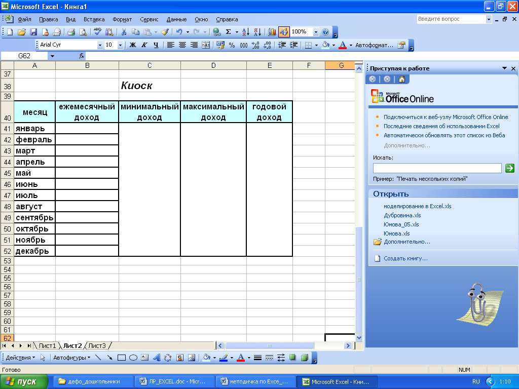
Task: Merge and center cells icon
Action: [206, 45]
